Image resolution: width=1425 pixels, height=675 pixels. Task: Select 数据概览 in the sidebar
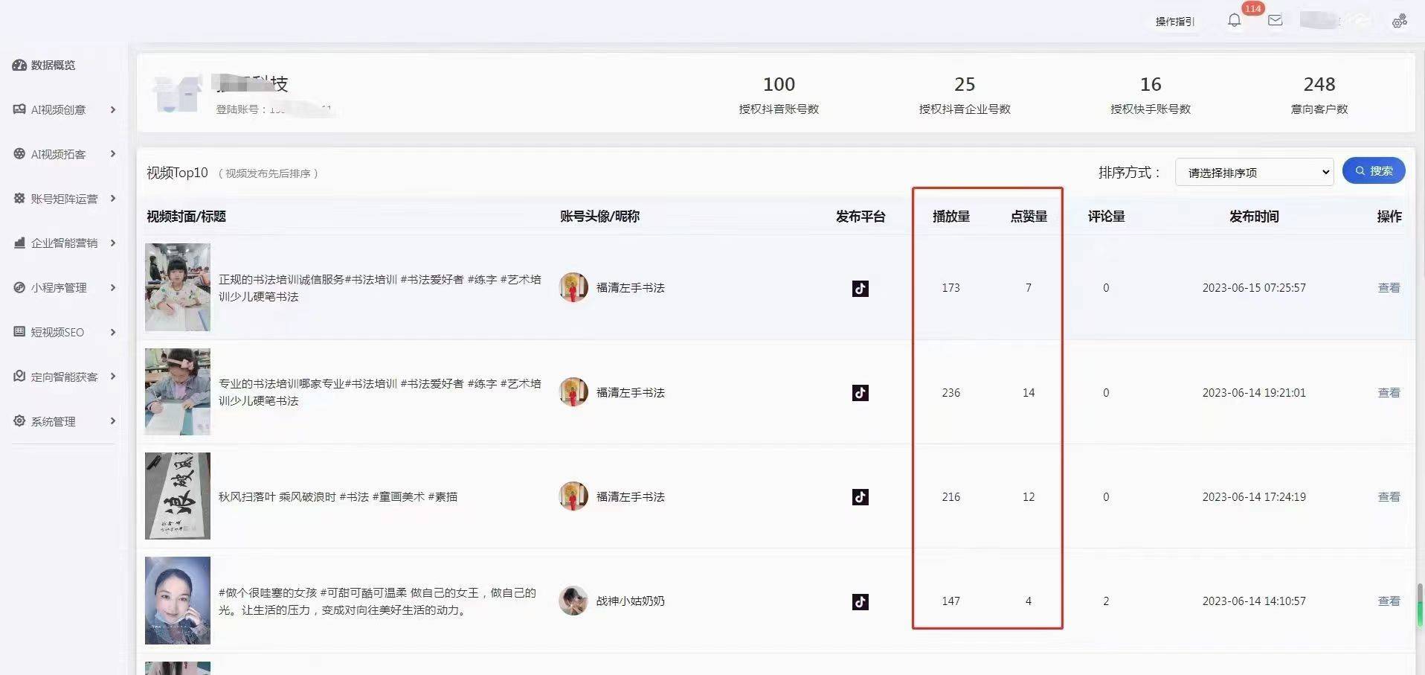tap(53, 65)
